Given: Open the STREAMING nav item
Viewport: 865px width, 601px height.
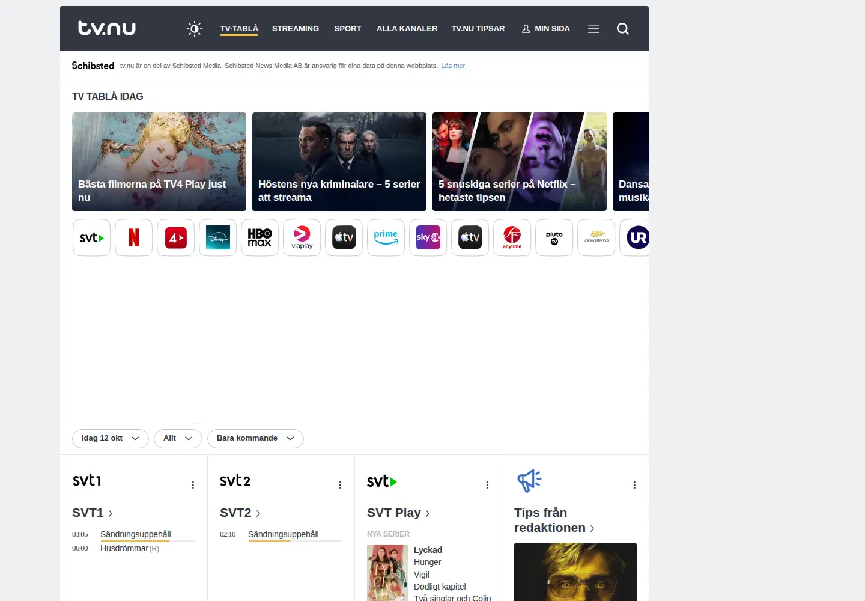Looking at the screenshot, I should [296, 29].
